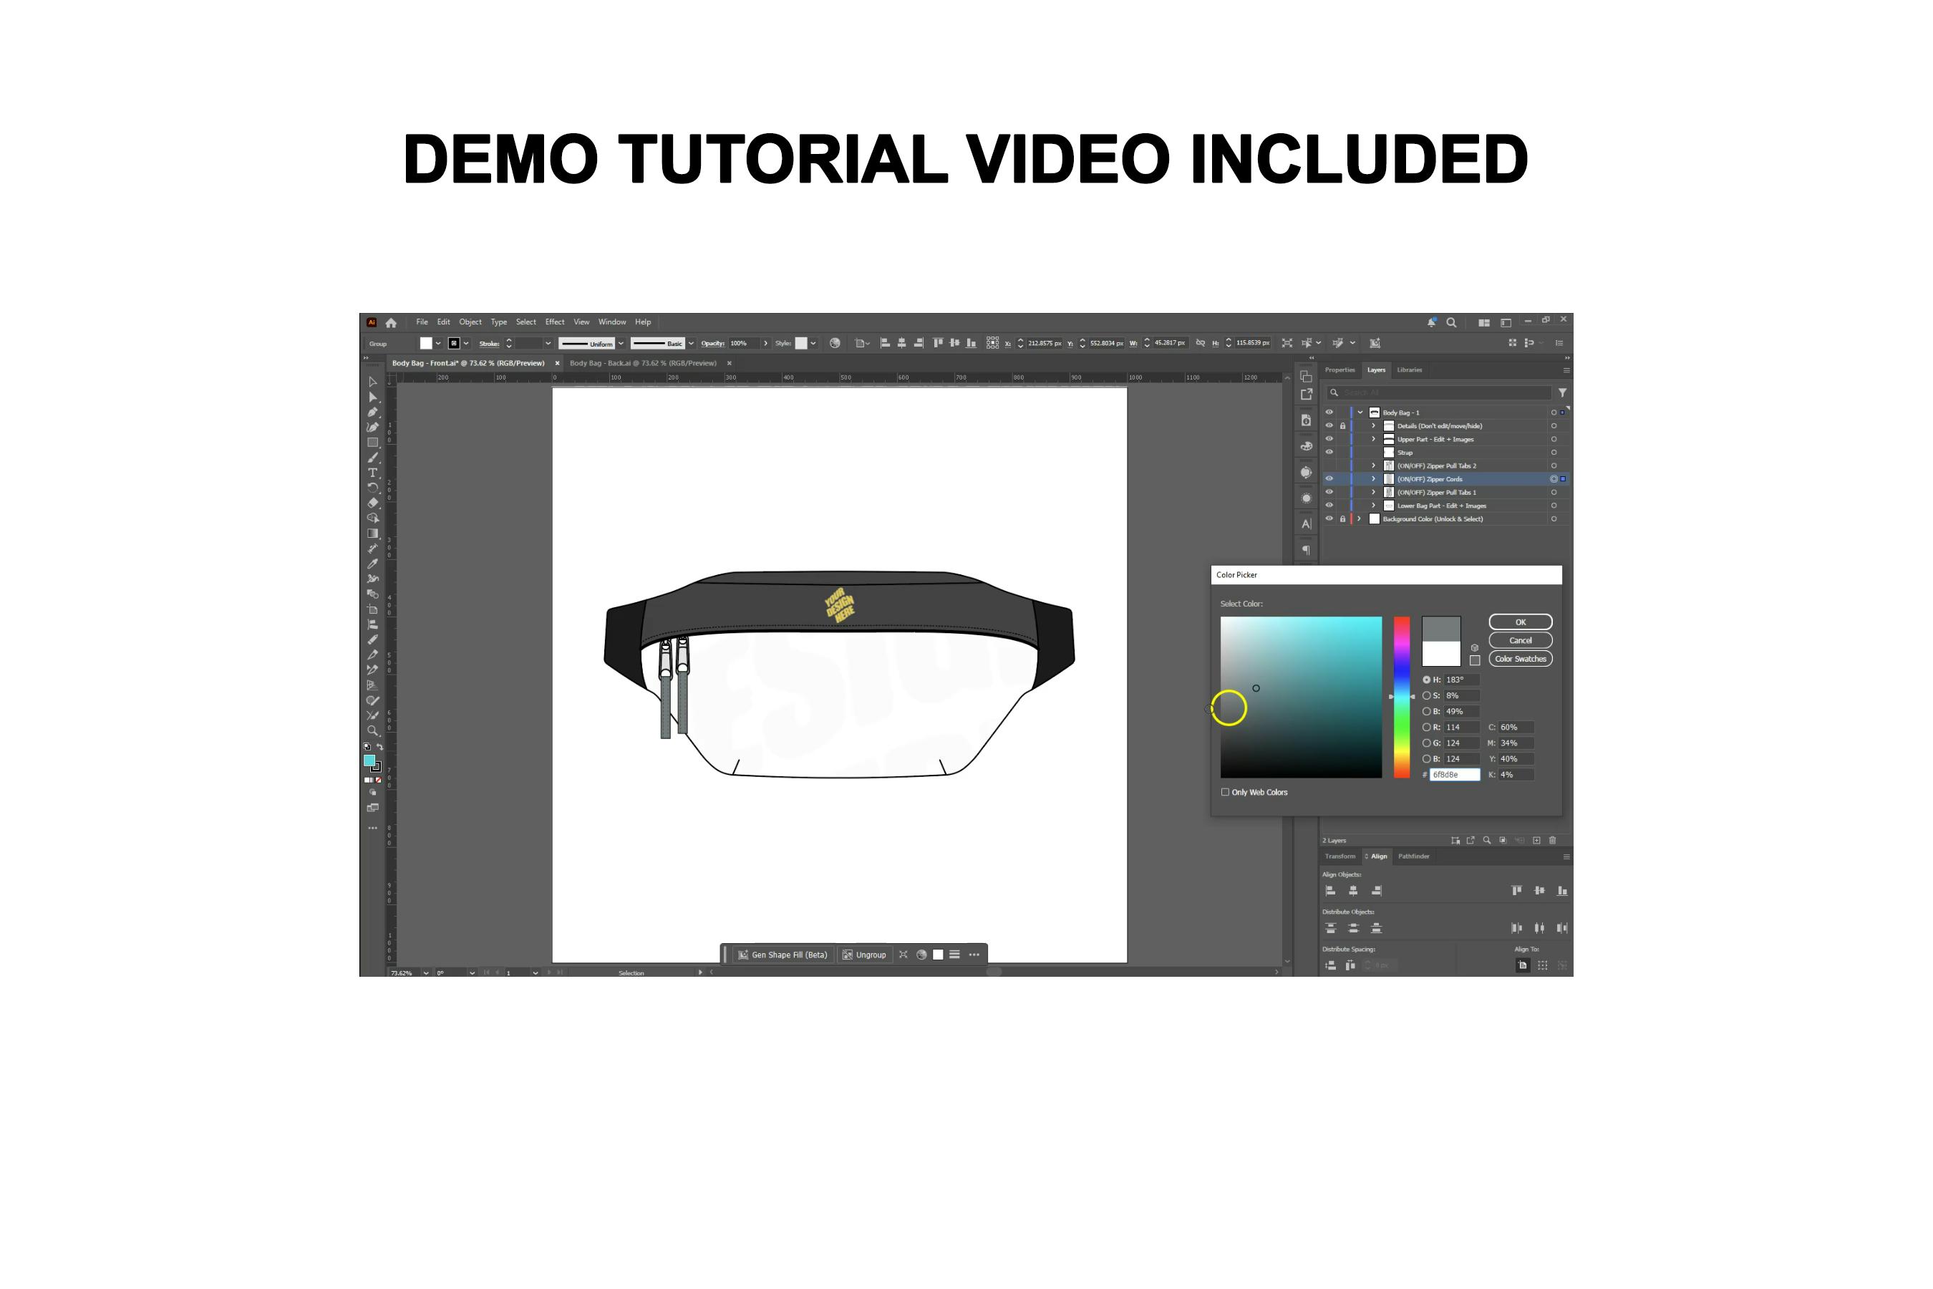
Task: Open the Recolor Artwork icon in control bar
Action: click(835, 343)
